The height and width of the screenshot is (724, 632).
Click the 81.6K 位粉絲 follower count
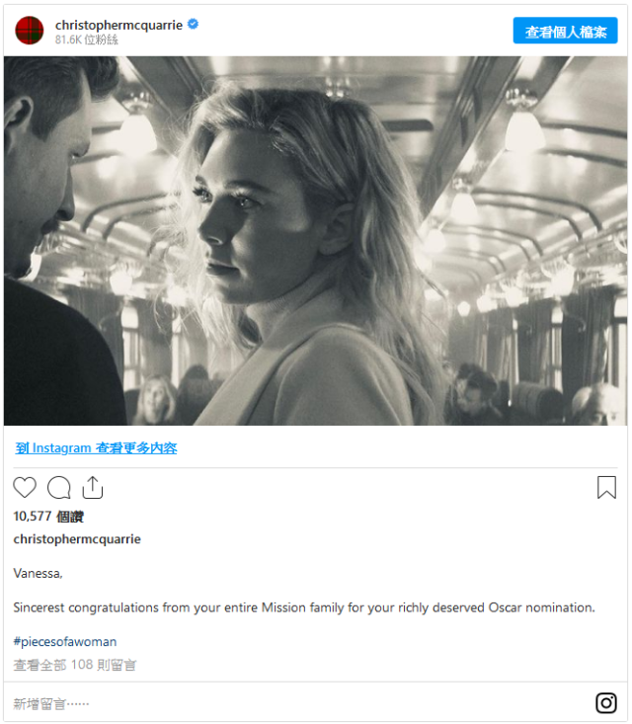[86, 40]
